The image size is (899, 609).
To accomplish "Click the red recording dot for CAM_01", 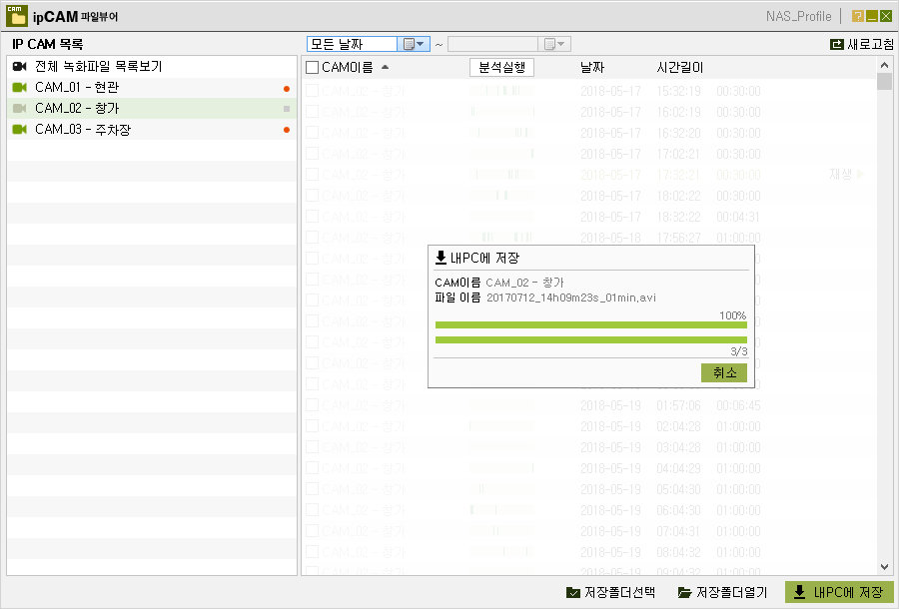I will (287, 88).
